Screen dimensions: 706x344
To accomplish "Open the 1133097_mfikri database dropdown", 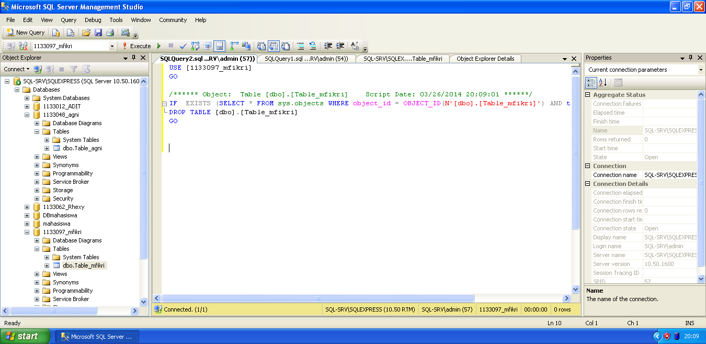I will 111,46.
